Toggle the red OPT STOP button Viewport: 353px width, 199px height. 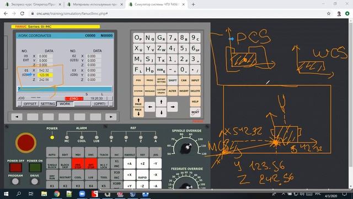[91, 164]
